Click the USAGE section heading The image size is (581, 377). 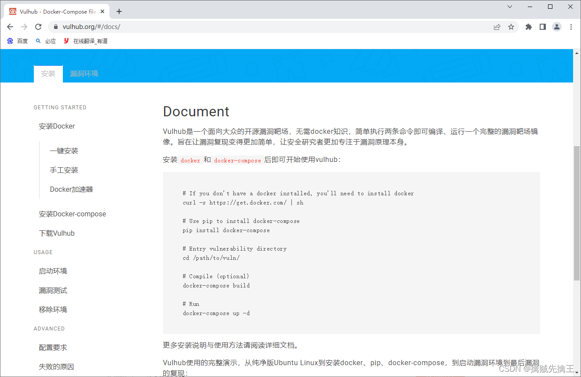pyautogui.click(x=43, y=252)
